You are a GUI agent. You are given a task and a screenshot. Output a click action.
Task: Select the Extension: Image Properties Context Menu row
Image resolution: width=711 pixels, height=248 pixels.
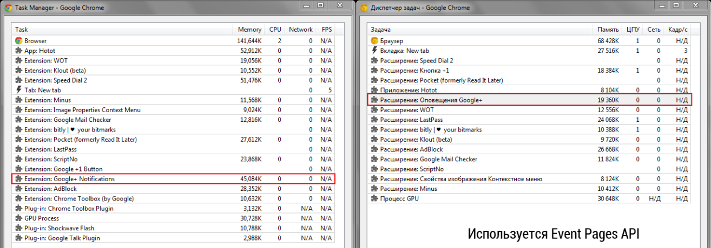[x=174, y=110]
